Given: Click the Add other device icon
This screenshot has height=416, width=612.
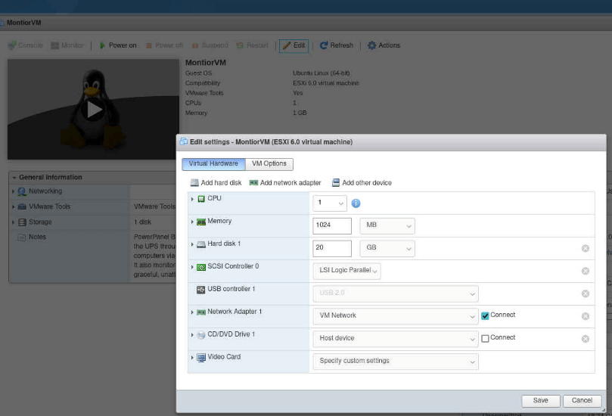Looking at the screenshot, I should pyautogui.click(x=336, y=183).
